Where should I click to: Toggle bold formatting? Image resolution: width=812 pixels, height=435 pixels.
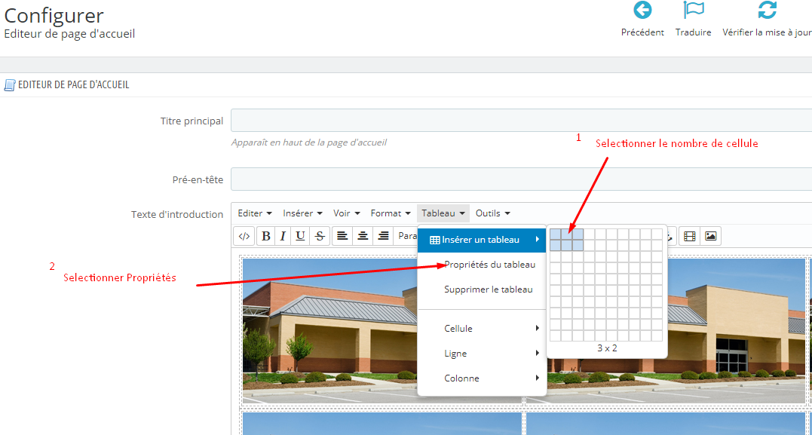(266, 236)
